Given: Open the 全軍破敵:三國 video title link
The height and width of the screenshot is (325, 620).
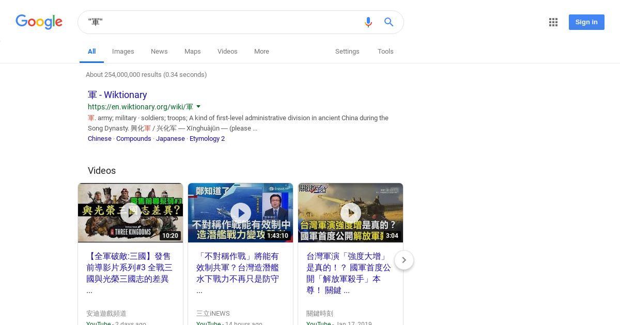Looking at the screenshot, I should click(x=129, y=273).
